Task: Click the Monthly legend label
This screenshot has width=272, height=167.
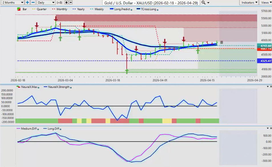Action: tap(62, 9)
